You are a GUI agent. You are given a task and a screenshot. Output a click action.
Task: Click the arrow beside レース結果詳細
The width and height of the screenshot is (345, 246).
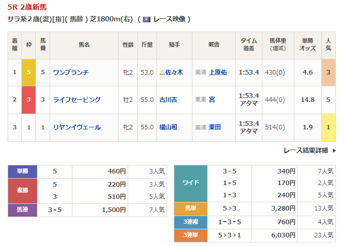pyautogui.click(x=334, y=151)
